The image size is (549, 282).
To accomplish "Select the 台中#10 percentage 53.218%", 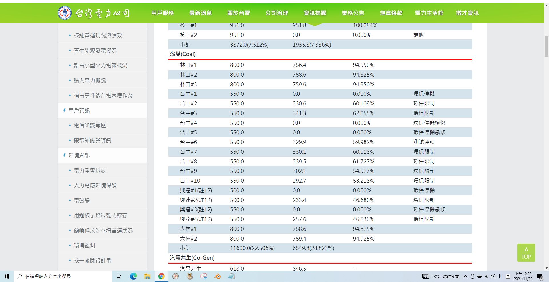I will [363, 181].
